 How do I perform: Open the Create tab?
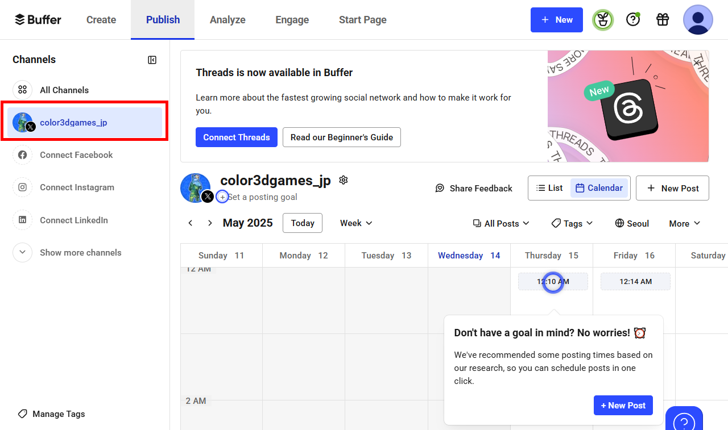click(x=101, y=19)
